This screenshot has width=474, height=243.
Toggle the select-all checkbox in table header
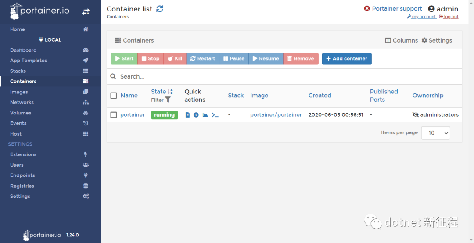[114, 96]
